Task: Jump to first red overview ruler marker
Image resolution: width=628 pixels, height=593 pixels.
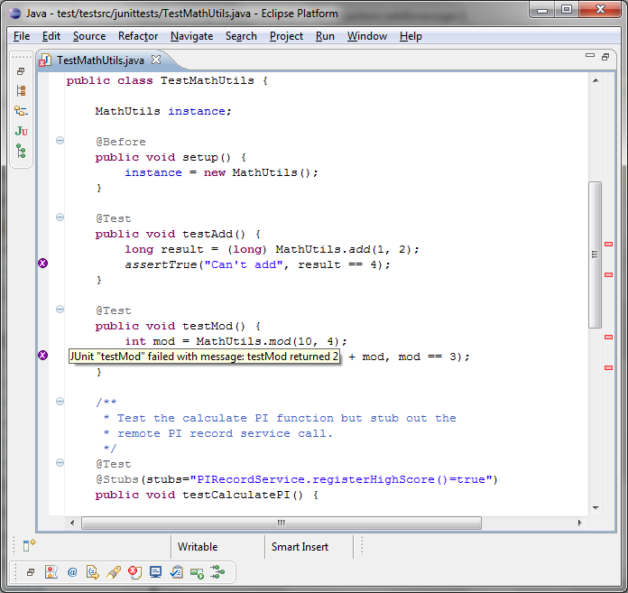Action: 608,244
